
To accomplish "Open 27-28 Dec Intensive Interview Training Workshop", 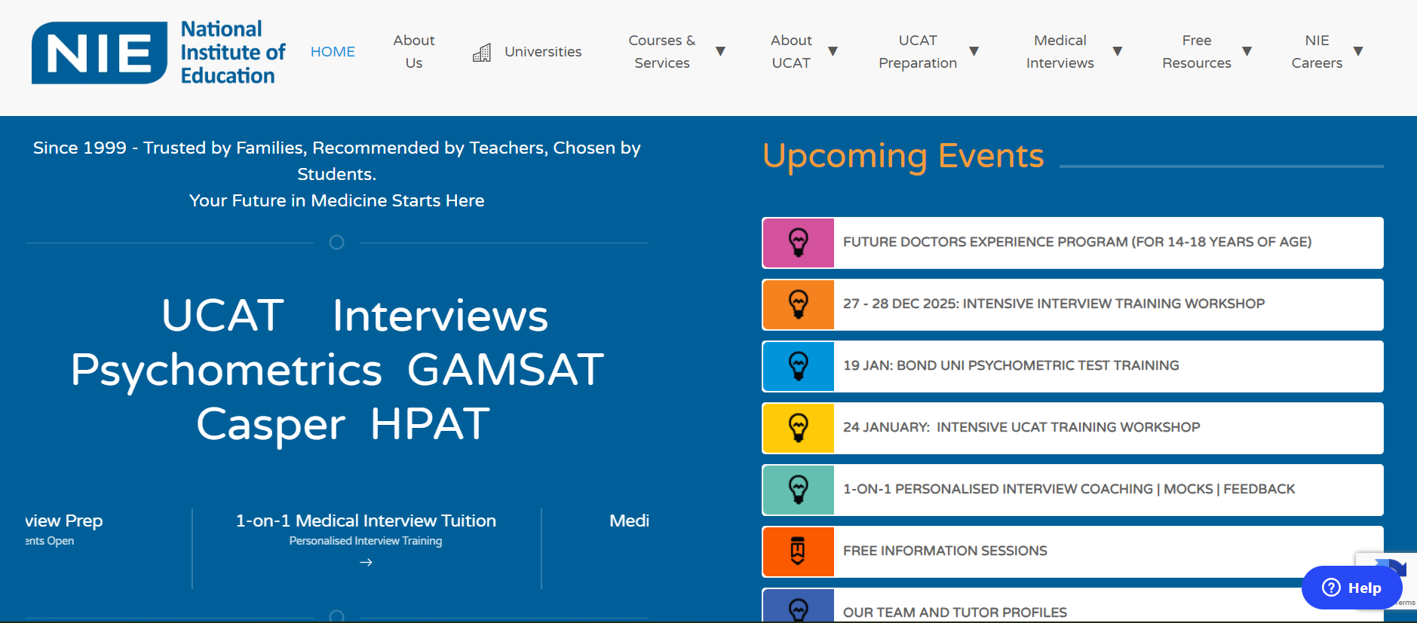I will pos(1072,304).
